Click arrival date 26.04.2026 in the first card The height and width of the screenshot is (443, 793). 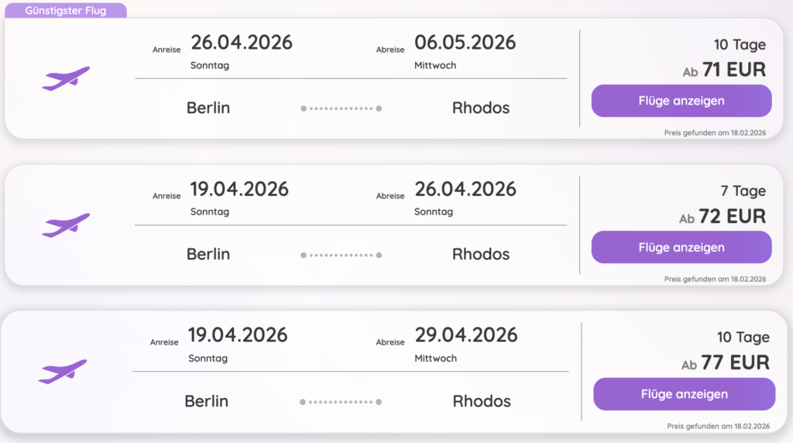pyautogui.click(x=242, y=42)
